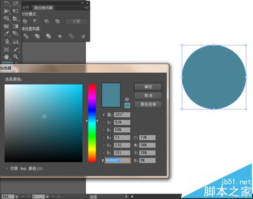Click the G value field 132

coord(122,145)
